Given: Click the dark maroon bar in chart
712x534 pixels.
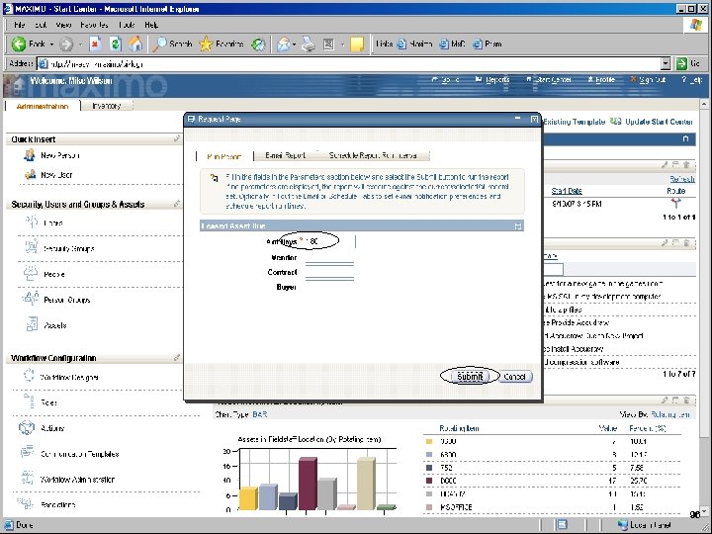Looking at the screenshot, I should [x=308, y=484].
